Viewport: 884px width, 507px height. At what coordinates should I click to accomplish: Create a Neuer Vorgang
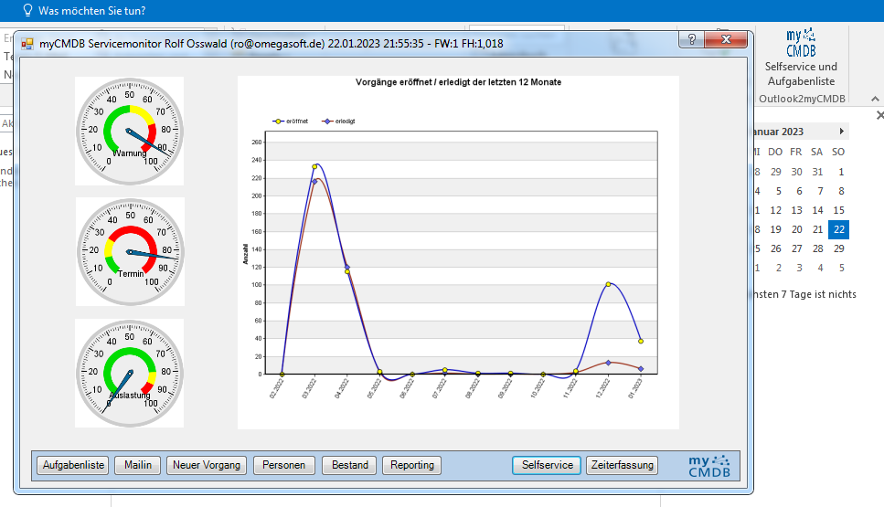point(207,465)
